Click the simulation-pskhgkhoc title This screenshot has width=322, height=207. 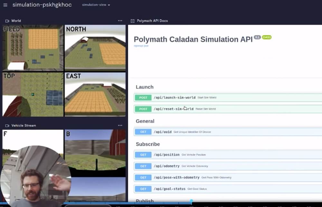[42, 5]
